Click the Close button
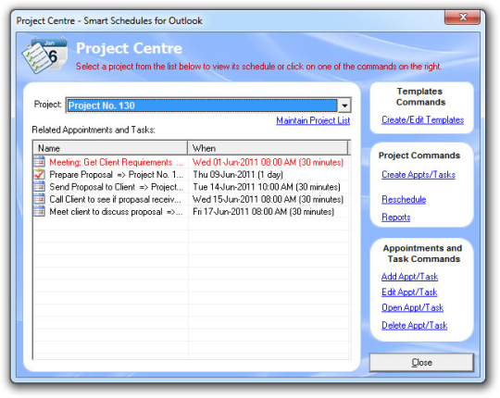The width and height of the screenshot is (500, 398). tap(421, 362)
